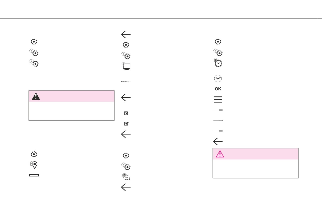Viewport: 322px width, 217px height.
Task: Select the double gear icon above the badged clock
Action: (x=218, y=52)
